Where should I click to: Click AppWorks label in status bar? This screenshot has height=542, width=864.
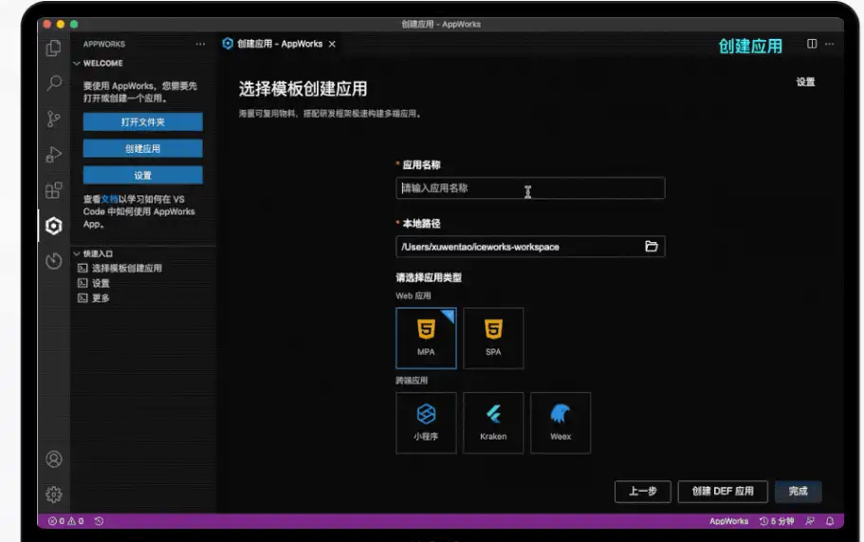click(728, 521)
